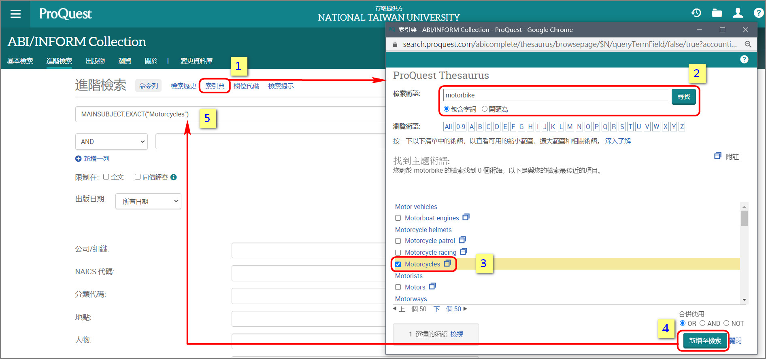Screen dimensions: 766x359
Task: Open the 關於 menu
Action: pyautogui.click(x=151, y=61)
